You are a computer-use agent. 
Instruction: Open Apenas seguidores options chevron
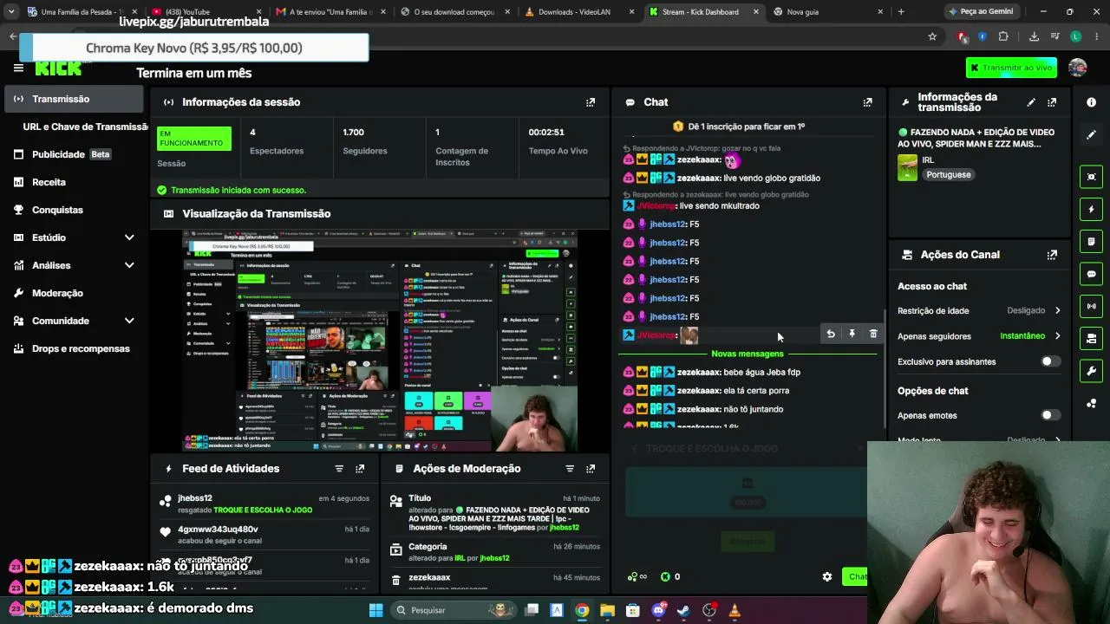click(x=1057, y=336)
